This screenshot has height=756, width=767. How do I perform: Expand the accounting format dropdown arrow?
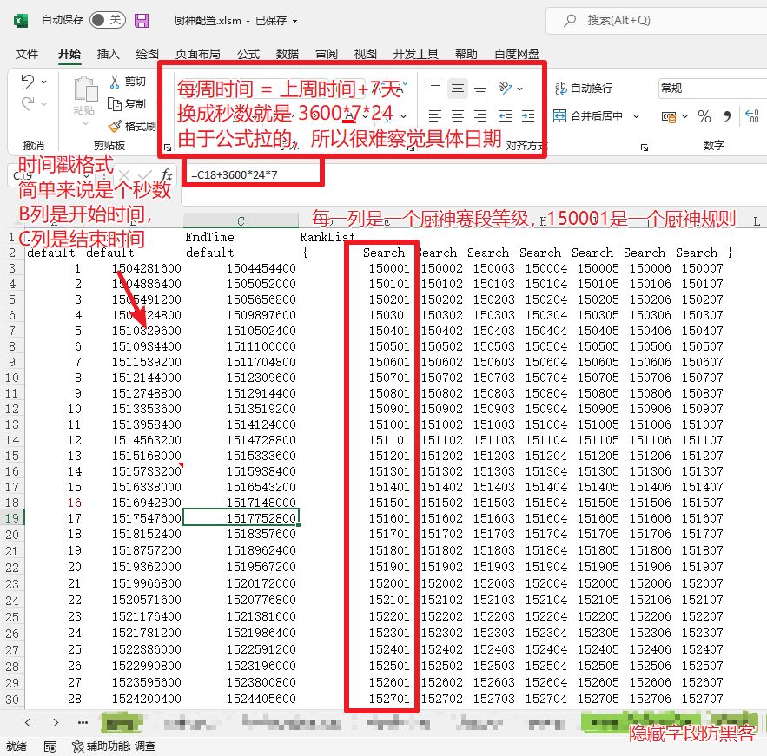(x=684, y=116)
